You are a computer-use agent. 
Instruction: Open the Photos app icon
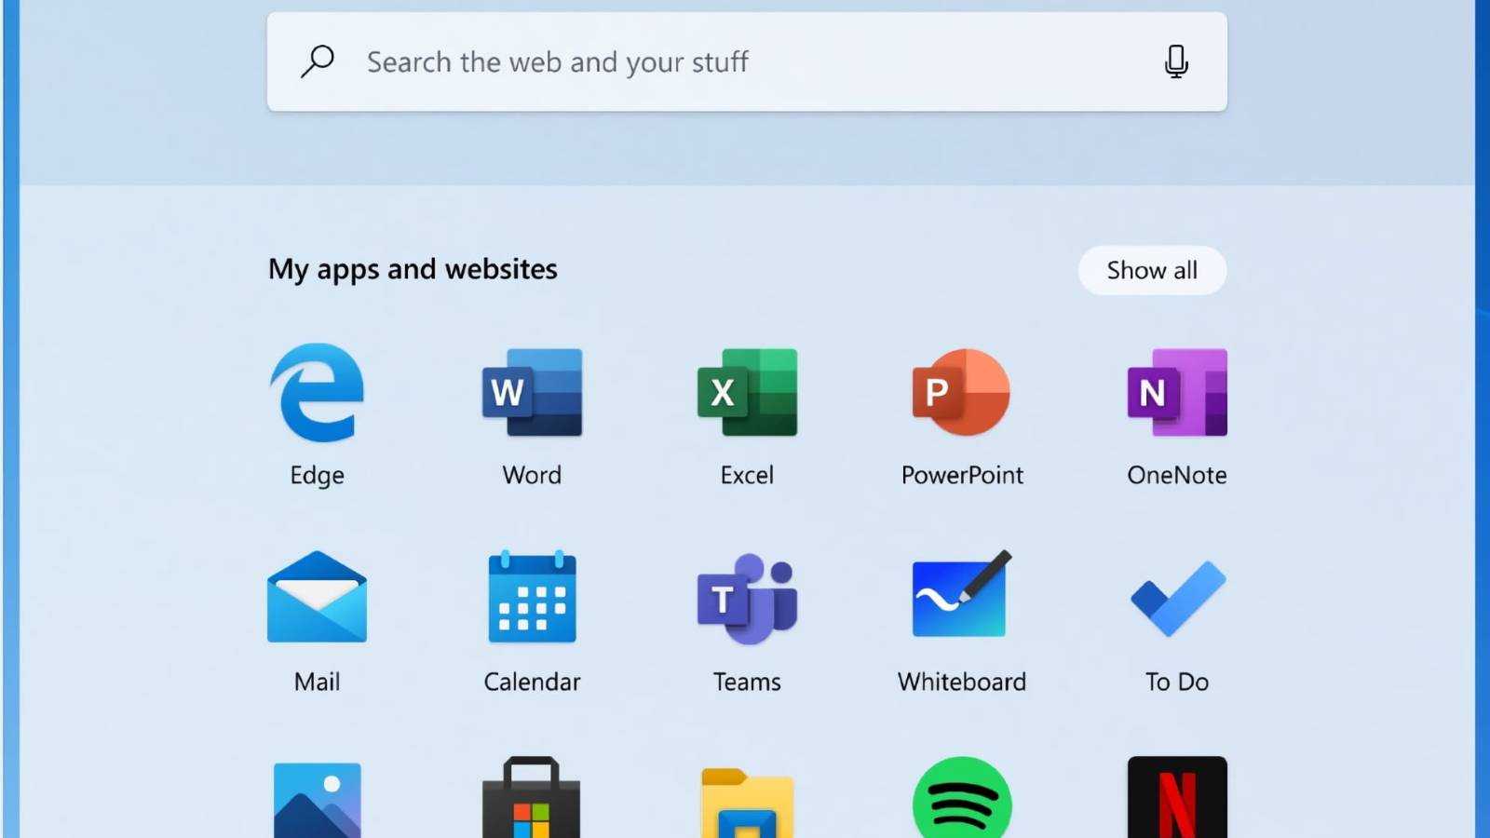pyautogui.click(x=317, y=800)
